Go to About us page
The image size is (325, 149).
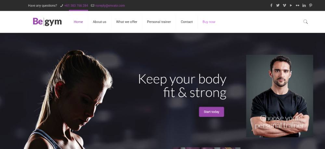click(99, 22)
